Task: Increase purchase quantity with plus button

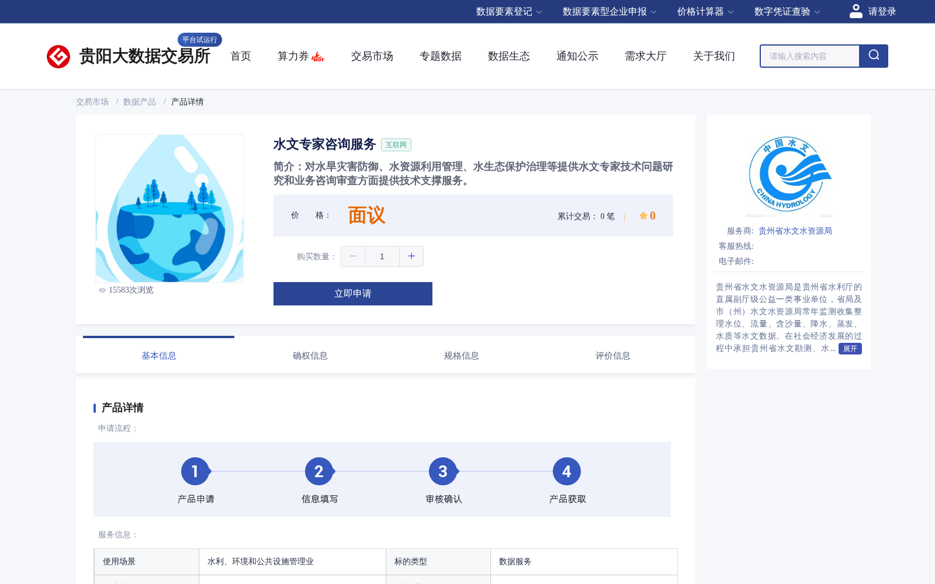Action: click(411, 256)
